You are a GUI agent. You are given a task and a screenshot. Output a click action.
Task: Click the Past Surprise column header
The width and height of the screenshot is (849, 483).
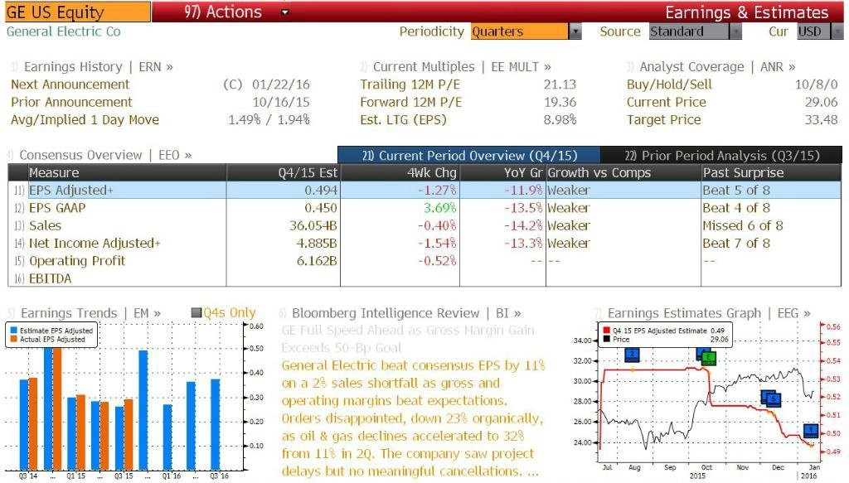(771, 172)
